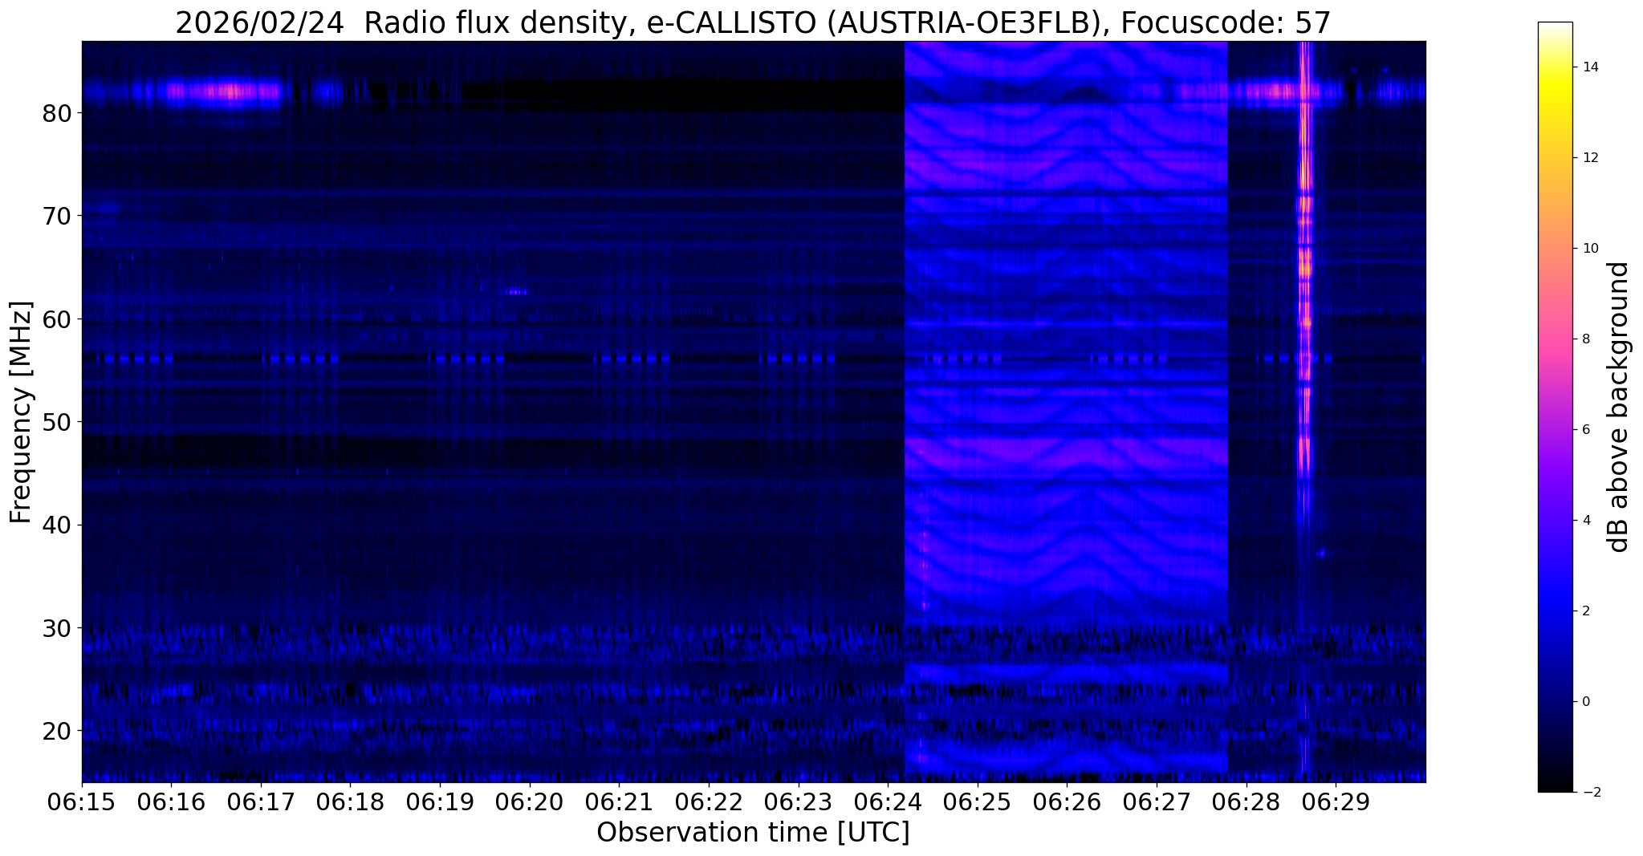The image size is (1643, 856).
Task: Click the 06:16 time tick label
Action: pyautogui.click(x=171, y=802)
